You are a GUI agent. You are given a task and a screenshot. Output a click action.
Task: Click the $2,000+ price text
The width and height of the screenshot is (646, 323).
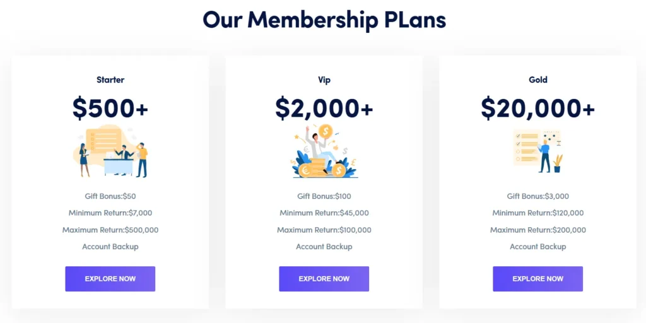coord(324,108)
